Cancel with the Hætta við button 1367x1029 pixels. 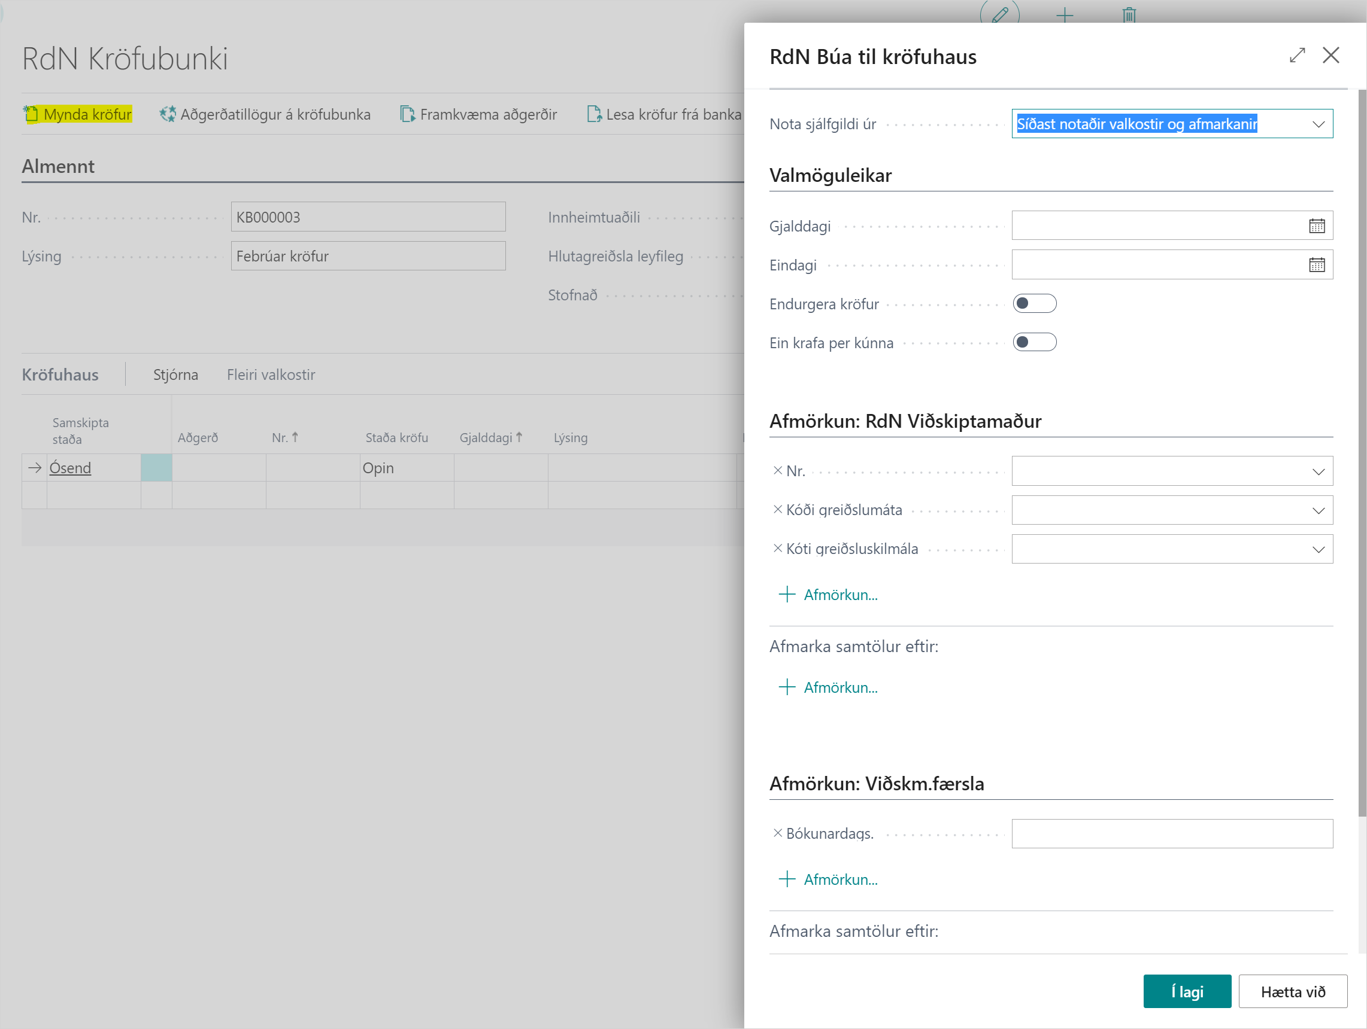click(x=1292, y=991)
